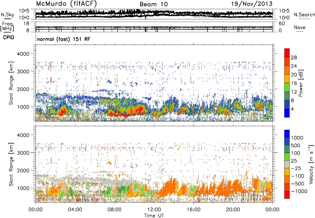Click the -500 Velocity colorbar tick
This screenshot has width=315, height=218.
click(298, 183)
